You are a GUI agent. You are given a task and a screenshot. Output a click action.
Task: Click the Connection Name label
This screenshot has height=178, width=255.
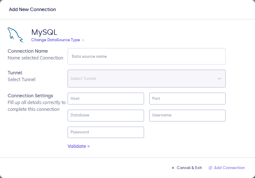coord(28,51)
